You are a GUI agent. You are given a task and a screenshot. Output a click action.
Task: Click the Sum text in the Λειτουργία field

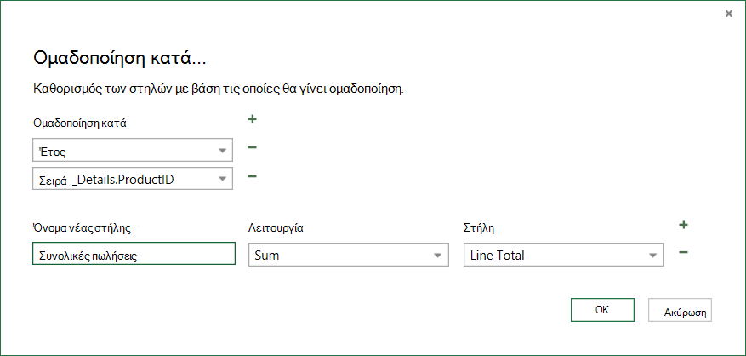(x=267, y=256)
